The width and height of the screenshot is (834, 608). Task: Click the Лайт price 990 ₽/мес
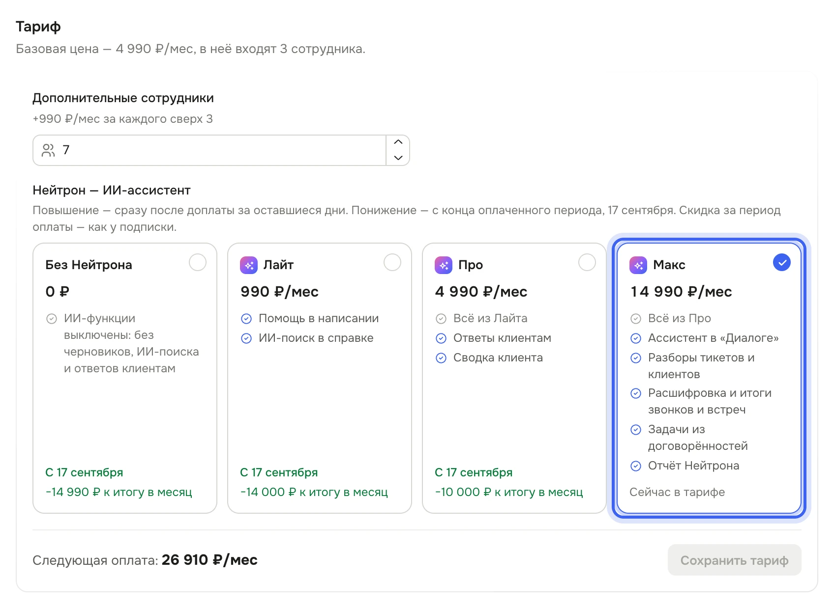click(x=279, y=292)
